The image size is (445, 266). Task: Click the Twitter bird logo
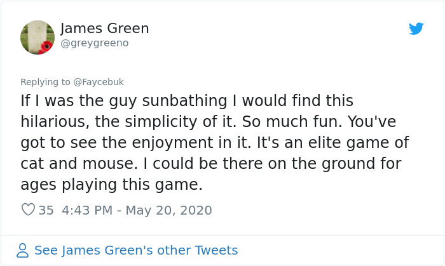tap(416, 29)
